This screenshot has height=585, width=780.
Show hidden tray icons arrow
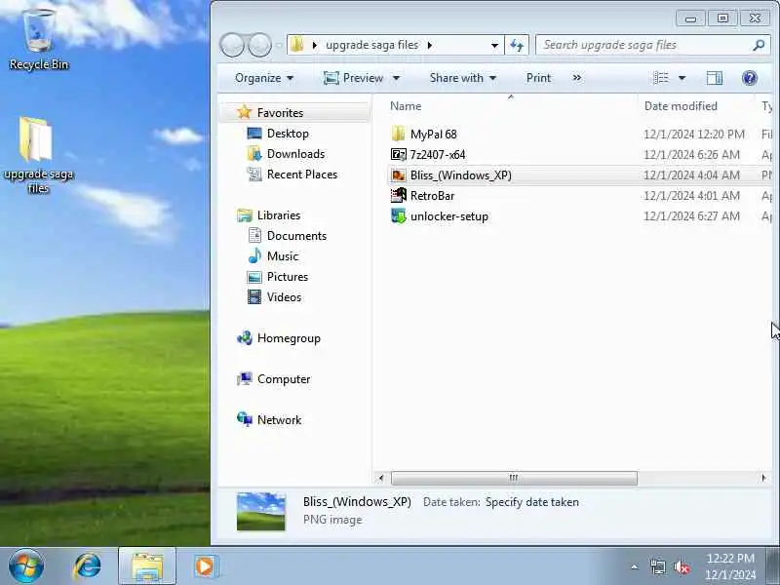[x=635, y=566]
